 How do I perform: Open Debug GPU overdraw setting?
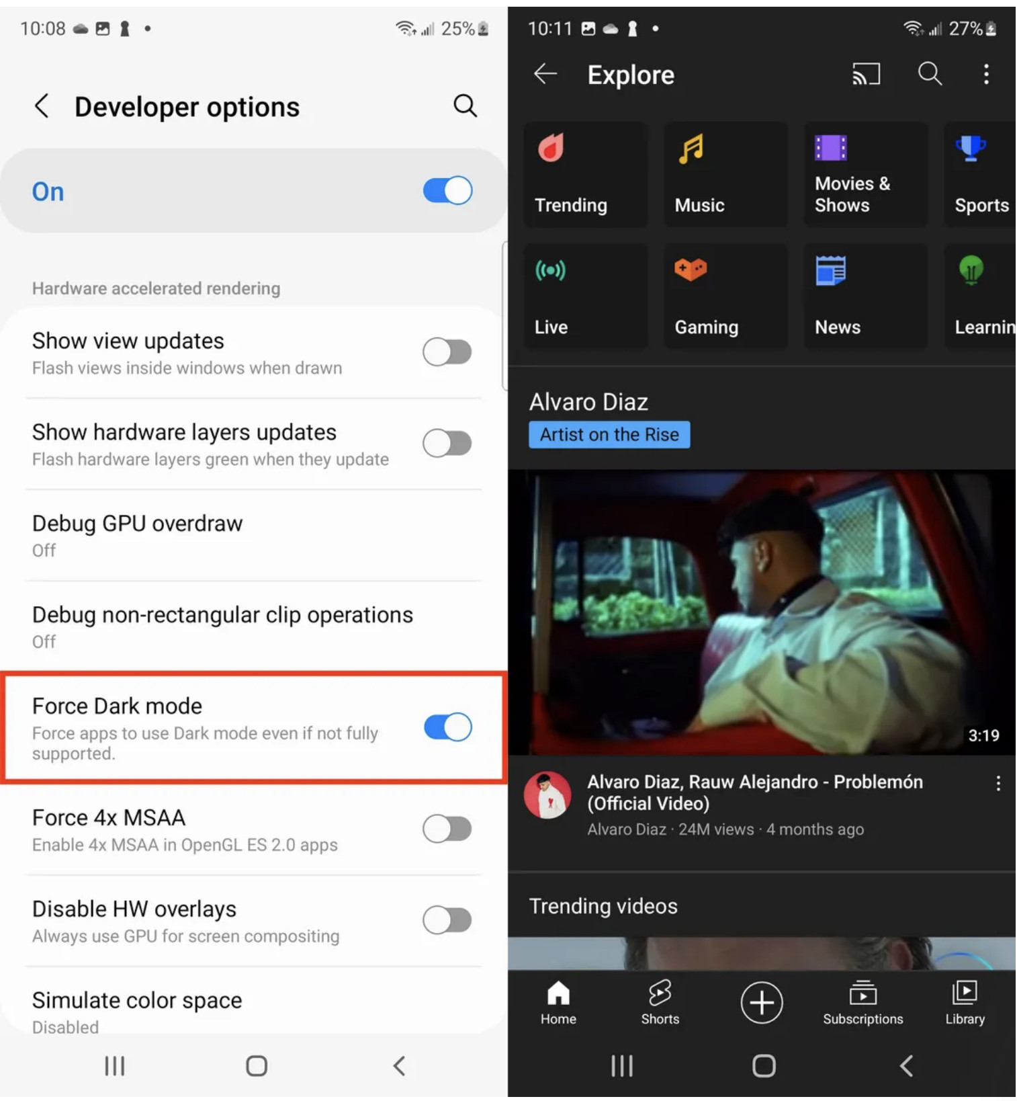coord(254,536)
